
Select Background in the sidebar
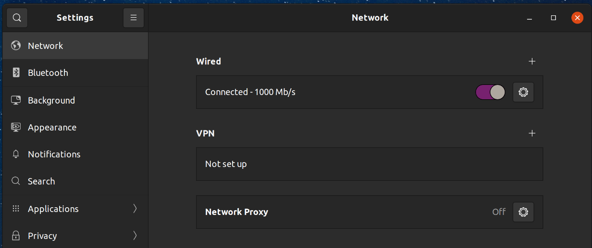51,100
